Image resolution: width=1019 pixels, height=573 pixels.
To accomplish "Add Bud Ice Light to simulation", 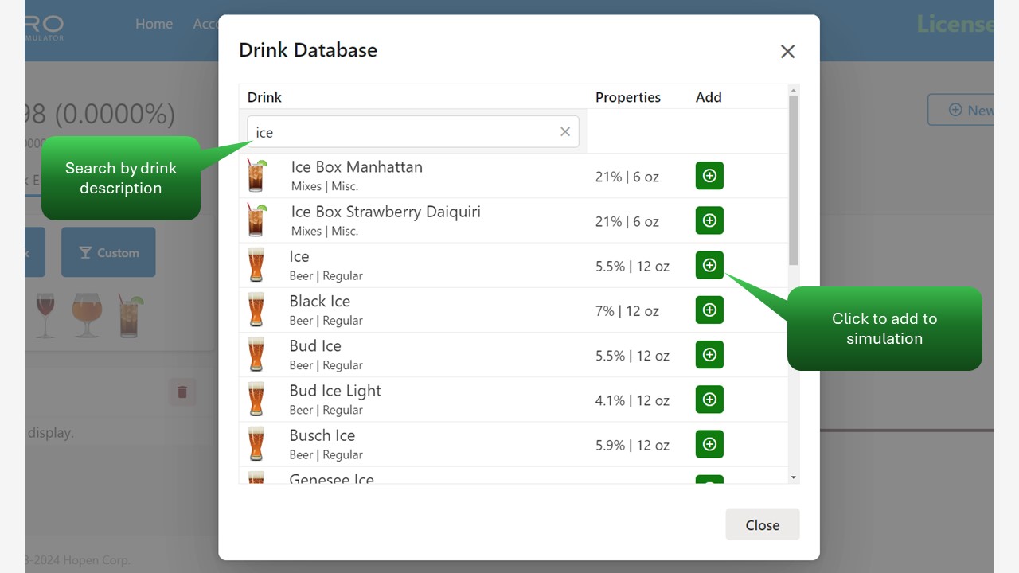I will tap(709, 399).
